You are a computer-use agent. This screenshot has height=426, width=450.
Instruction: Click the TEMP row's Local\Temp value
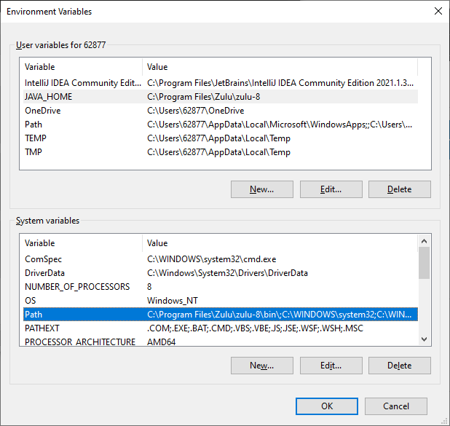[218, 138]
